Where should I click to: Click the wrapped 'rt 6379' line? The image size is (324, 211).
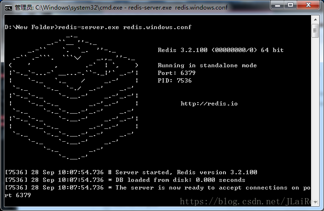(x=18, y=195)
